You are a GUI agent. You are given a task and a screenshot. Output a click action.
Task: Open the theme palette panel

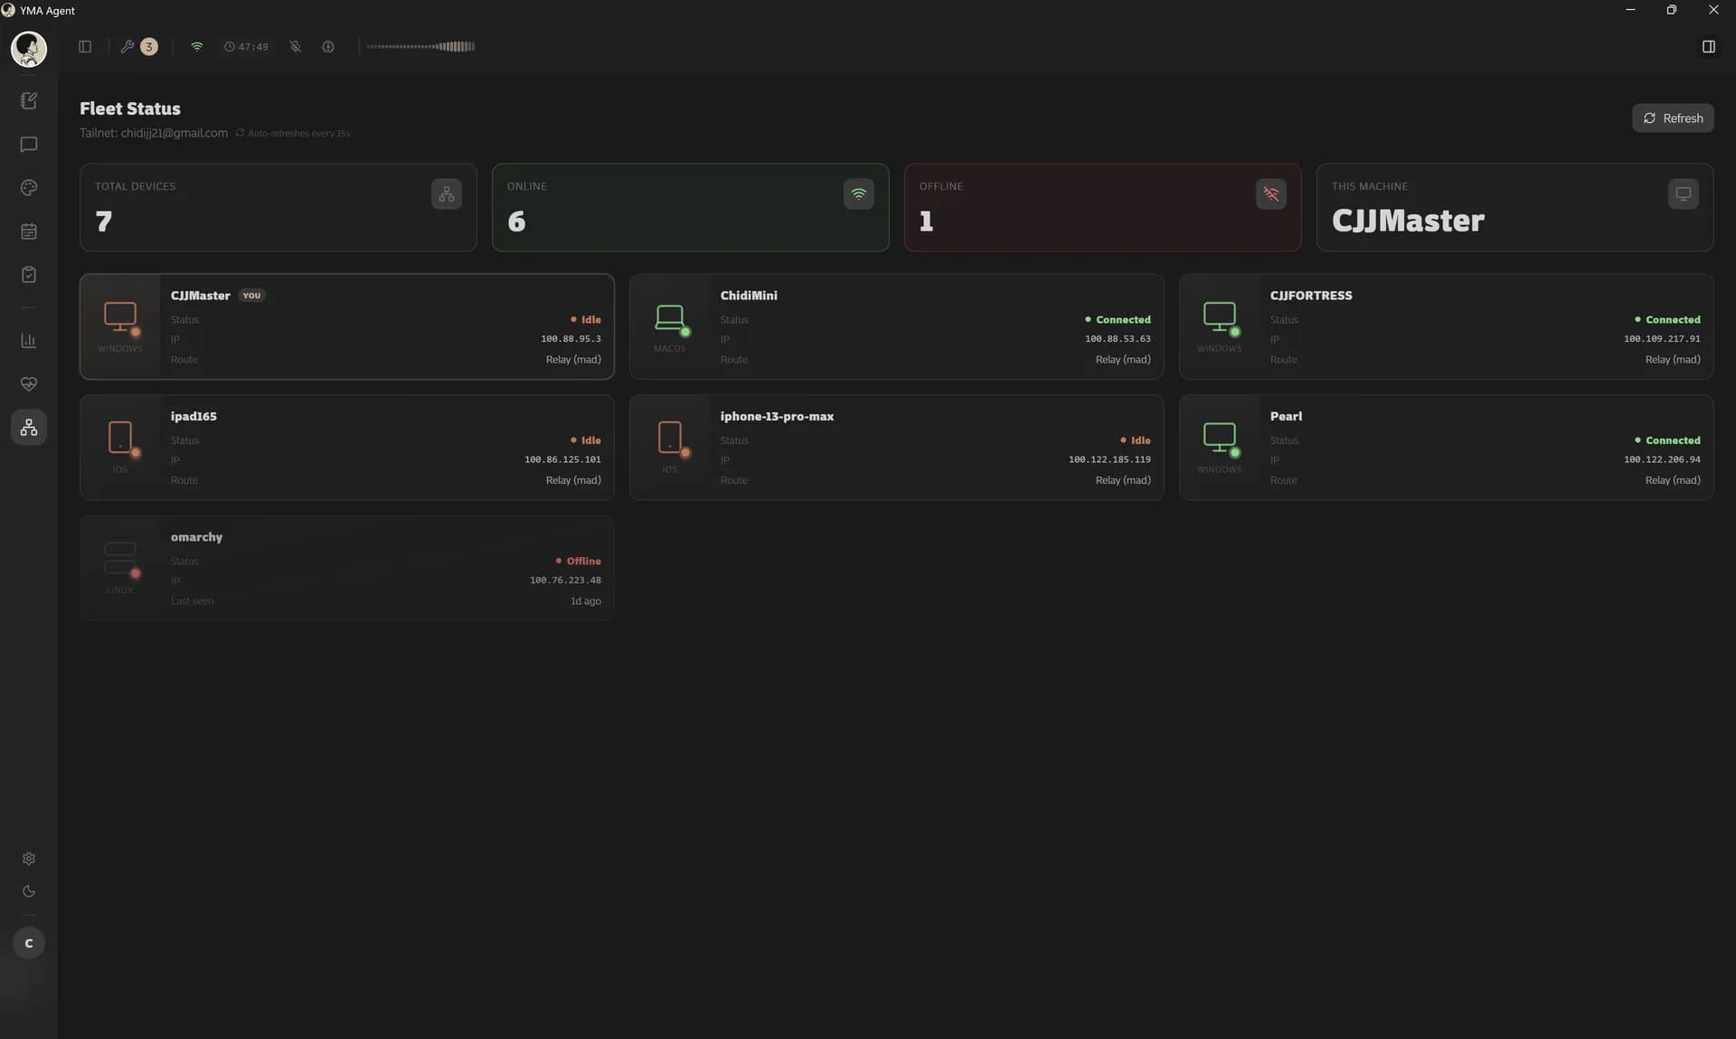[29, 188]
